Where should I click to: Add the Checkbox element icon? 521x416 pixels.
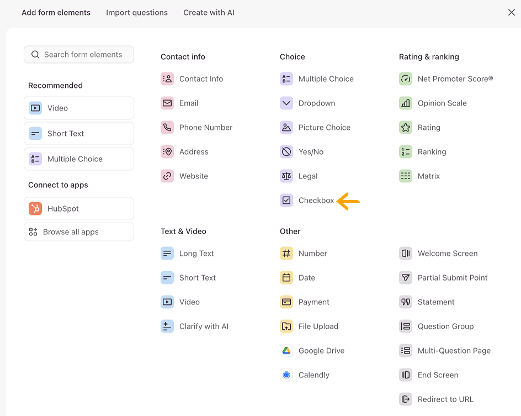point(286,200)
